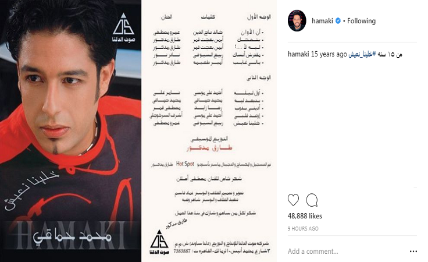Image resolution: width=428 pixels, height=262 pixels.
Task: Click the blue verified badge
Action: [x=338, y=21]
